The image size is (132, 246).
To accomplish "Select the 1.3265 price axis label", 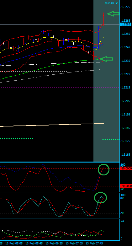I will tap(125, 21).
